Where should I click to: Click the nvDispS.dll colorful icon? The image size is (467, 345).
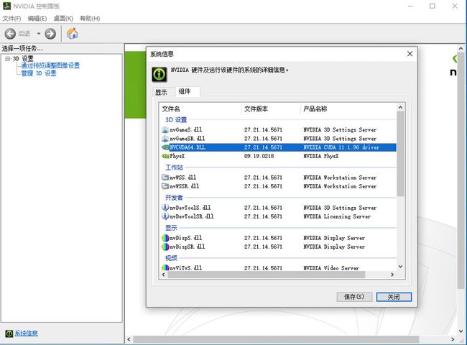click(x=165, y=238)
